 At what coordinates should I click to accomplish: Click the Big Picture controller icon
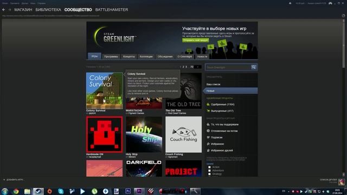(330, 3)
